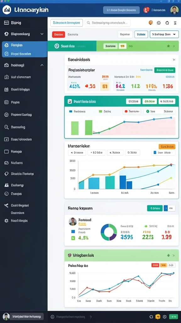
Task: Toggle the blue square legend in bar chart
Action: pos(71,111)
